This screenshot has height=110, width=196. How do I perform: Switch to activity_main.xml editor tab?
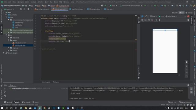point(42,9)
